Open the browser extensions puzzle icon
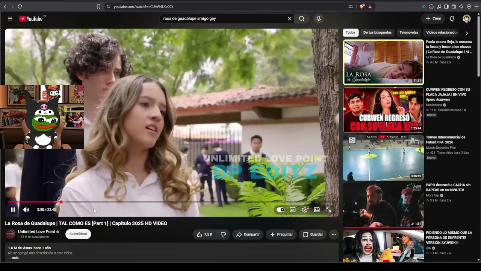The image size is (481, 271). [x=431, y=6]
